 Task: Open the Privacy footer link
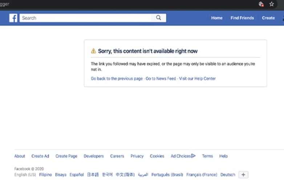(137, 156)
